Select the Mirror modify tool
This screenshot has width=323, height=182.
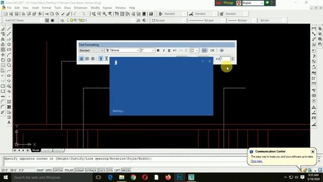pyautogui.click(x=3, y=39)
